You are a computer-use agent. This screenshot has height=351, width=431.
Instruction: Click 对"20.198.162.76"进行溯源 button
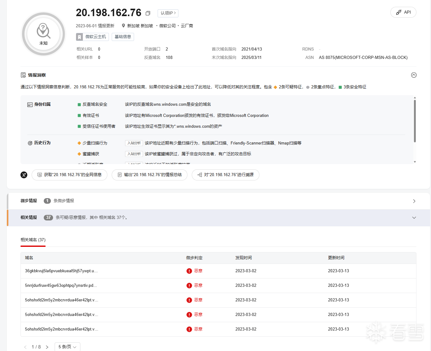[226, 175]
